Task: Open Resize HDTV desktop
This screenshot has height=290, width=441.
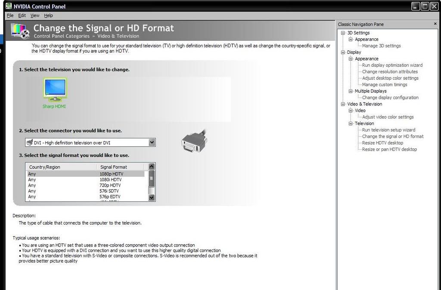Action: tap(382, 143)
